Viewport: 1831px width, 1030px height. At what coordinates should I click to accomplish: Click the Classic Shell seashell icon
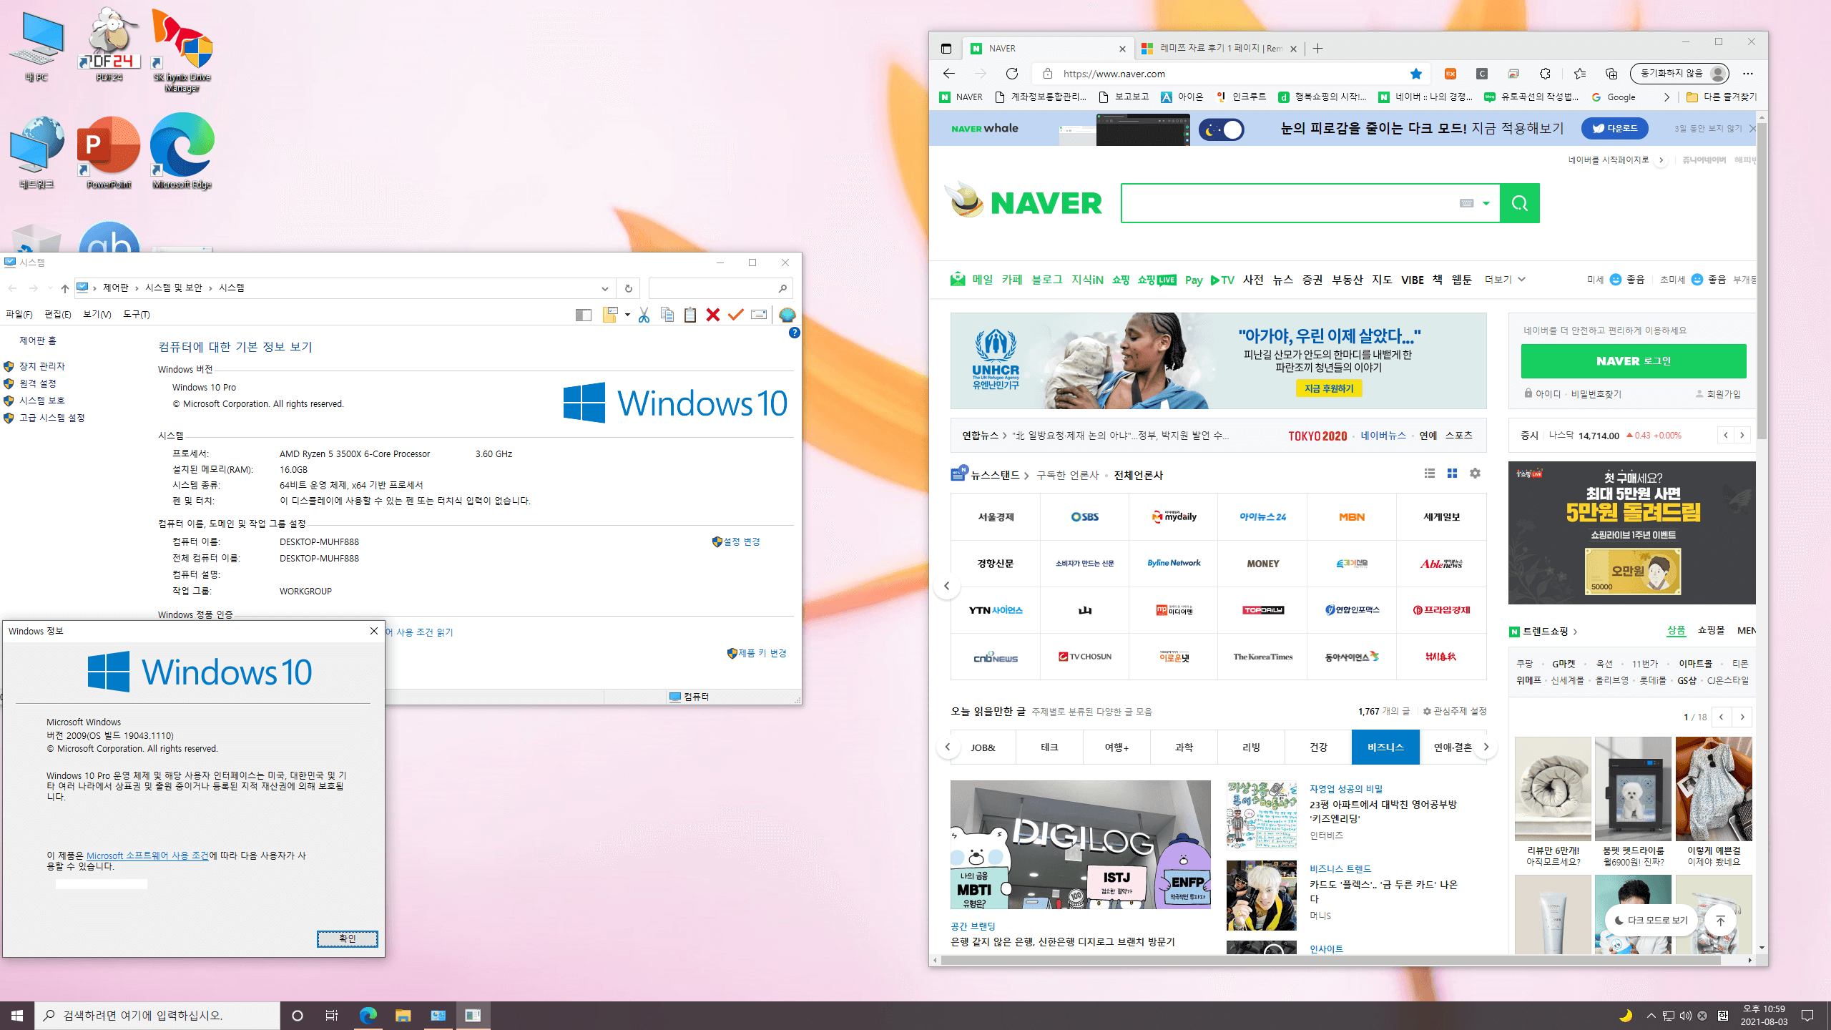pyautogui.click(x=787, y=315)
